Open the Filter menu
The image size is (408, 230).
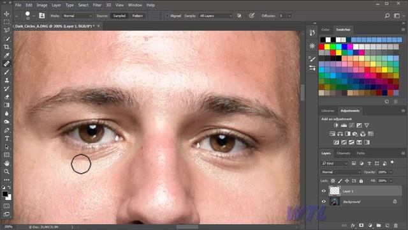click(97, 5)
